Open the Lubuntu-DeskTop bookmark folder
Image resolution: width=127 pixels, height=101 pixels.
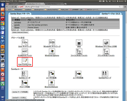[51, 10]
